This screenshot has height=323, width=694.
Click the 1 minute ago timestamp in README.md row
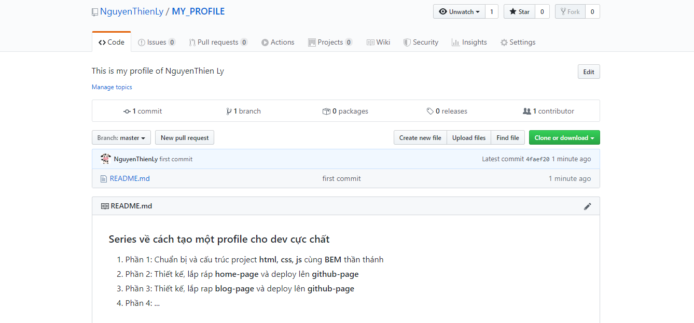570,178
